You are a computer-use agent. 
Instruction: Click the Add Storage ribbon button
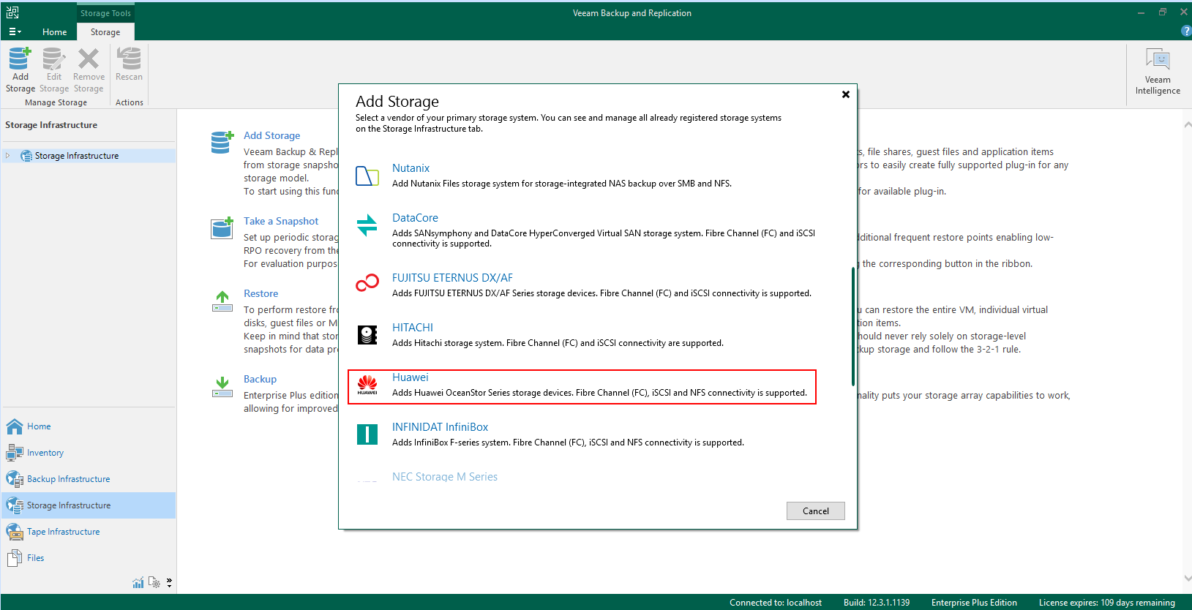20,70
